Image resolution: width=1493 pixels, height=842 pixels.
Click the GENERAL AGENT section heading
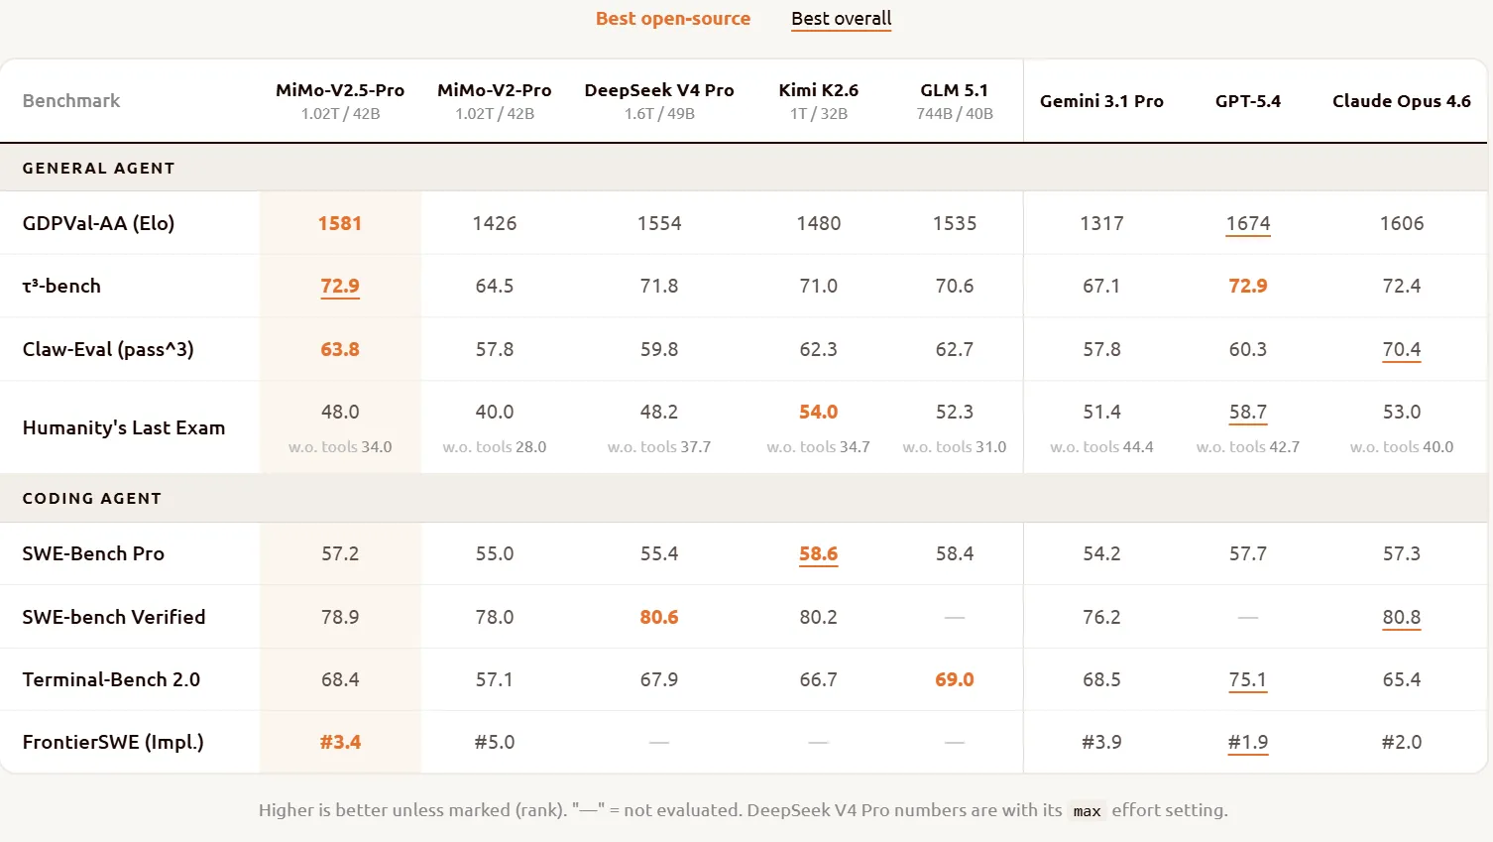98,169
